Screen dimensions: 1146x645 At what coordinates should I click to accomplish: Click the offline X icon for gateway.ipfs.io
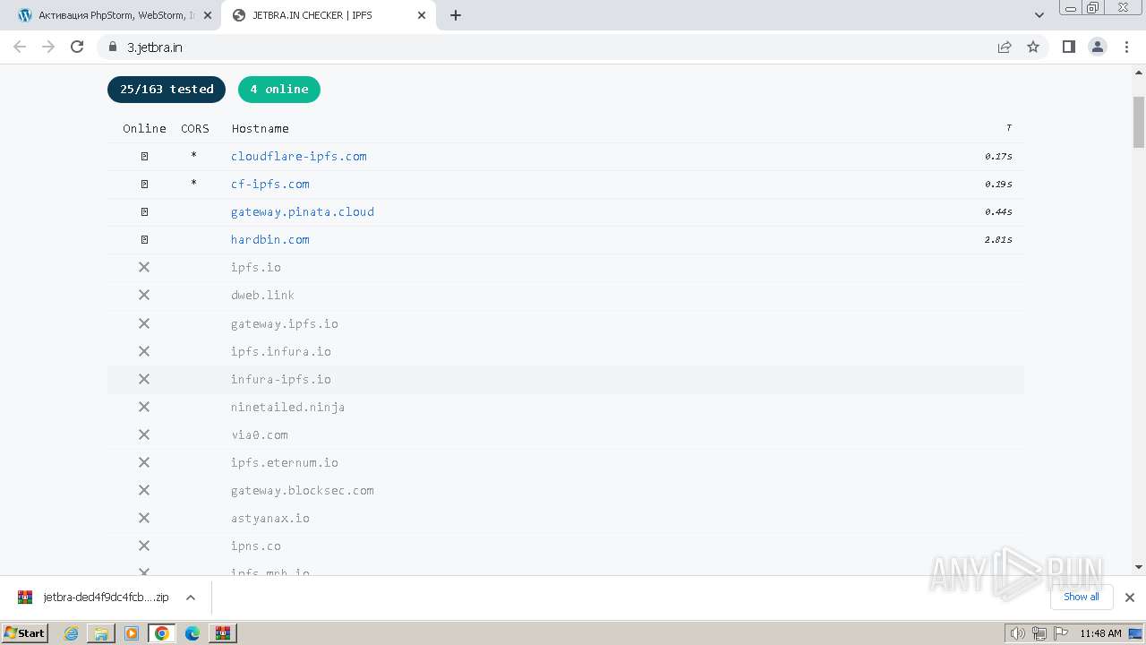point(144,323)
